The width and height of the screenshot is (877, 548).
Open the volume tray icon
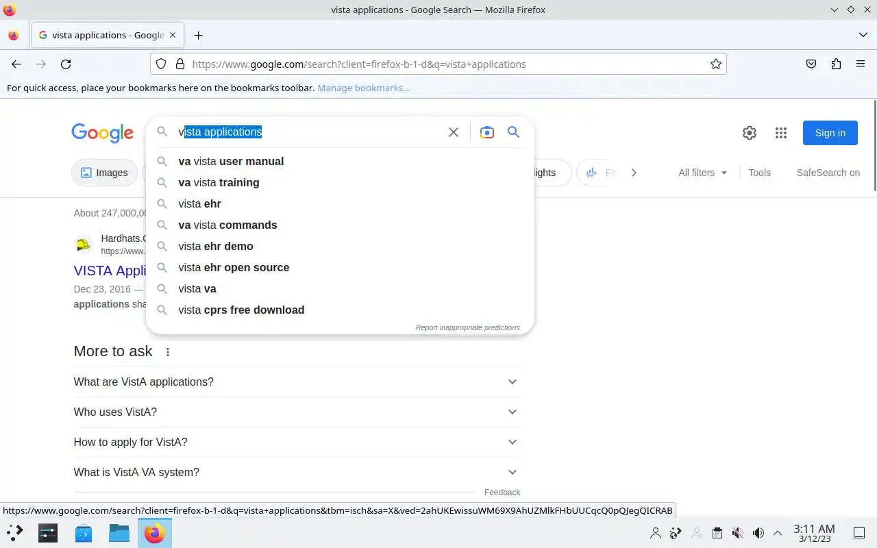(758, 533)
